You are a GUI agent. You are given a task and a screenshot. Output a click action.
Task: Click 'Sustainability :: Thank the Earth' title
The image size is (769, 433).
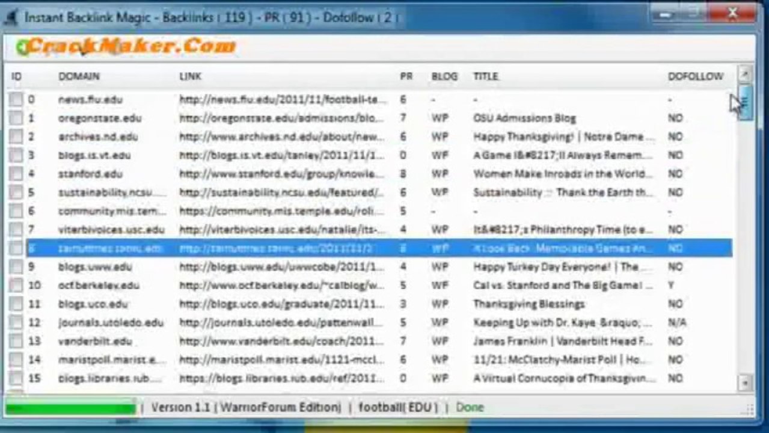[563, 192]
